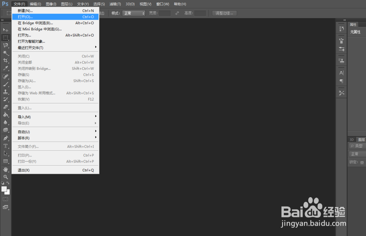The height and width of the screenshot is (236, 366).
Task: Click the swap width and height icon
Action: pyautogui.click(x=177, y=13)
